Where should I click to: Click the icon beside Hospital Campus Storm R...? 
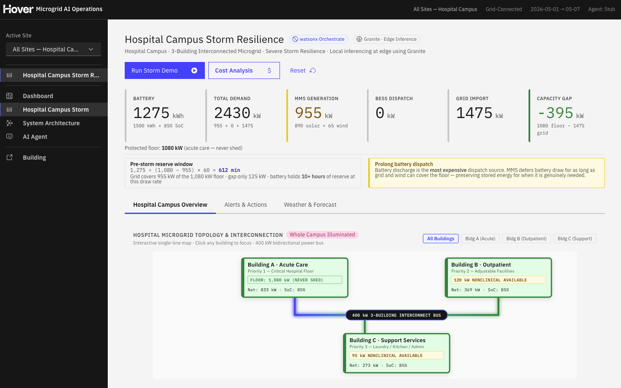point(9,75)
